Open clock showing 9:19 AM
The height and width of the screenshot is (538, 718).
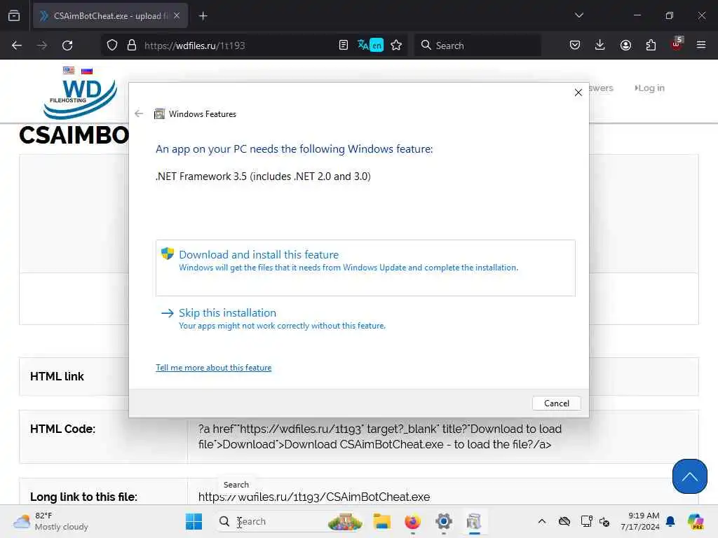(640, 521)
